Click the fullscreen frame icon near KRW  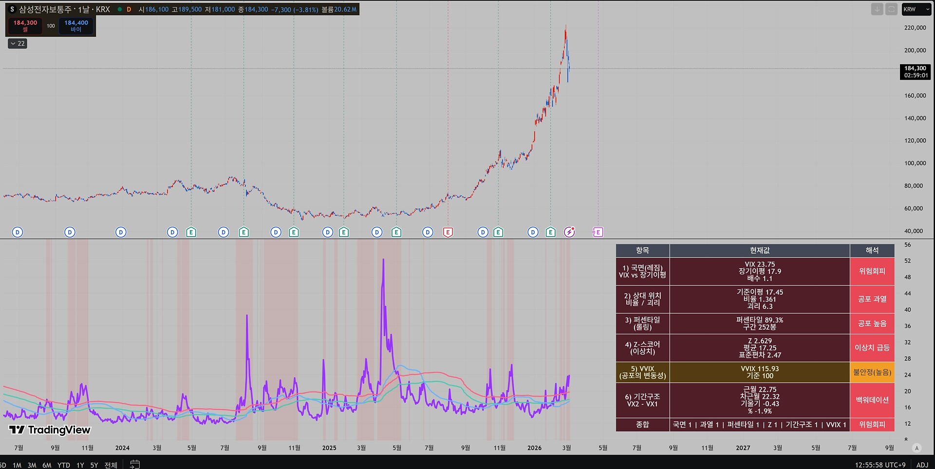(x=891, y=9)
